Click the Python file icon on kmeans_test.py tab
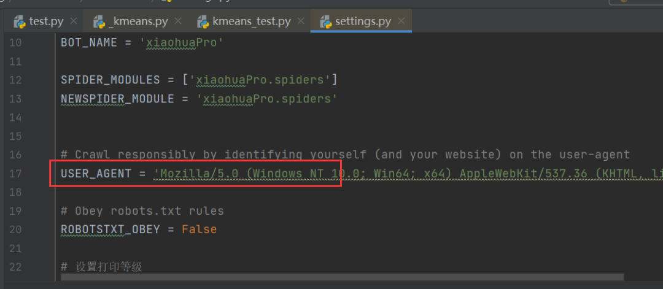Screen dimensions: 663x289 [203, 21]
